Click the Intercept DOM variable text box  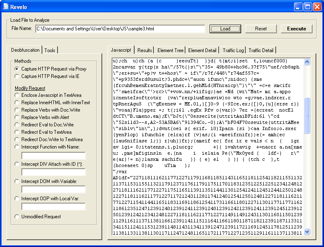[x=53, y=189]
